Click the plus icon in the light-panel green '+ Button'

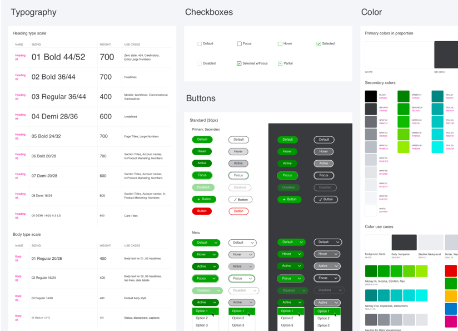click(x=198, y=199)
